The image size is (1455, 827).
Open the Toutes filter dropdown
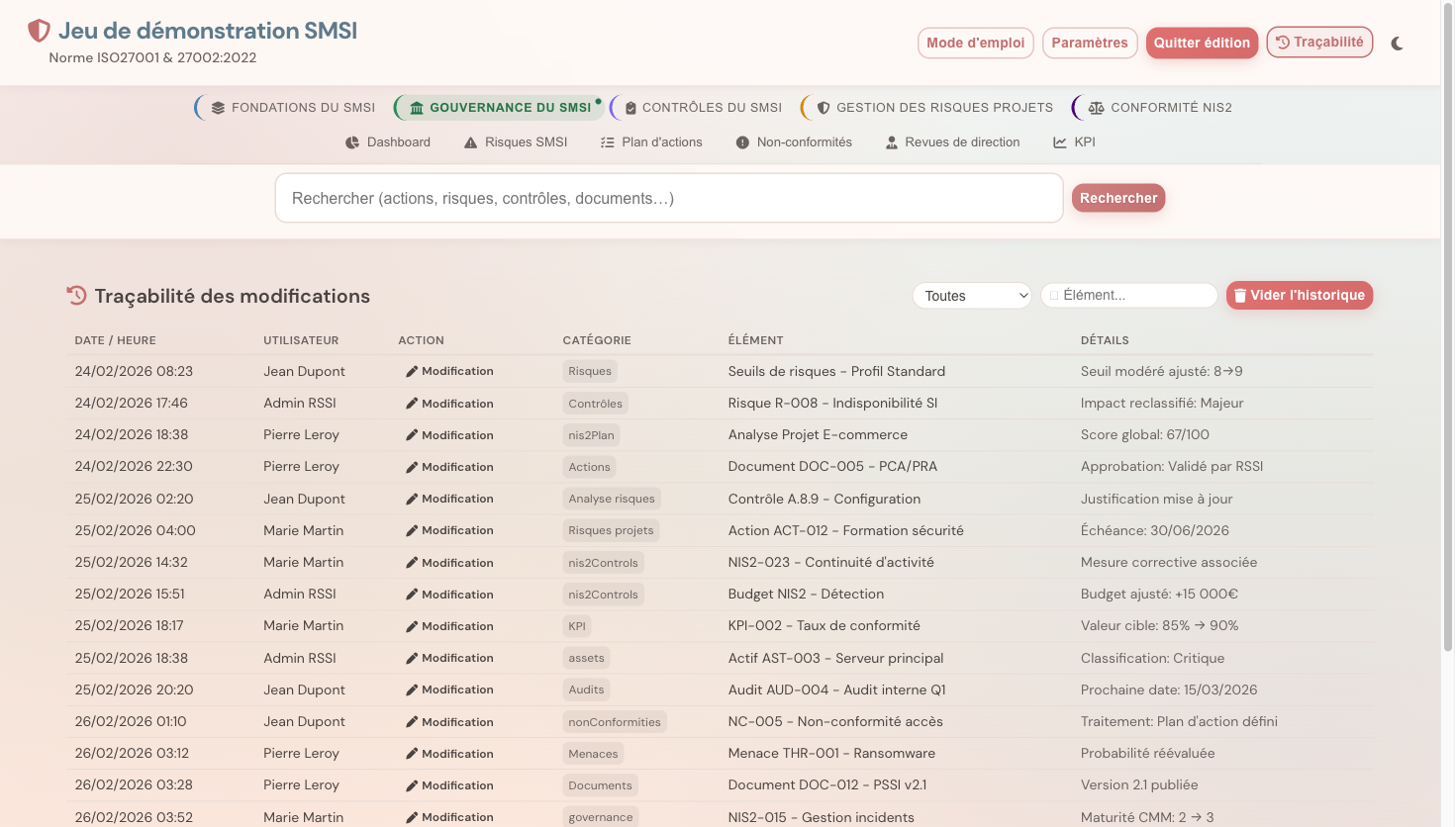pyautogui.click(x=972, y=296)
